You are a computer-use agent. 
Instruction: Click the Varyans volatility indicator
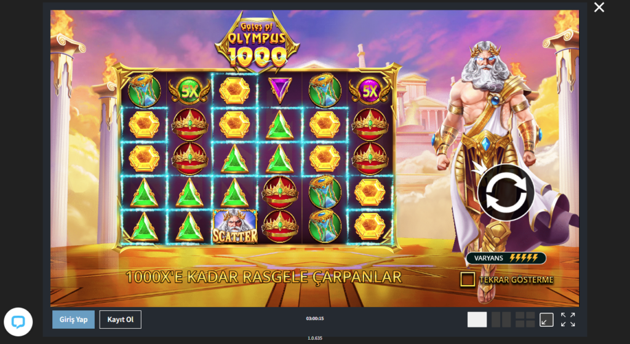(506, 258)
